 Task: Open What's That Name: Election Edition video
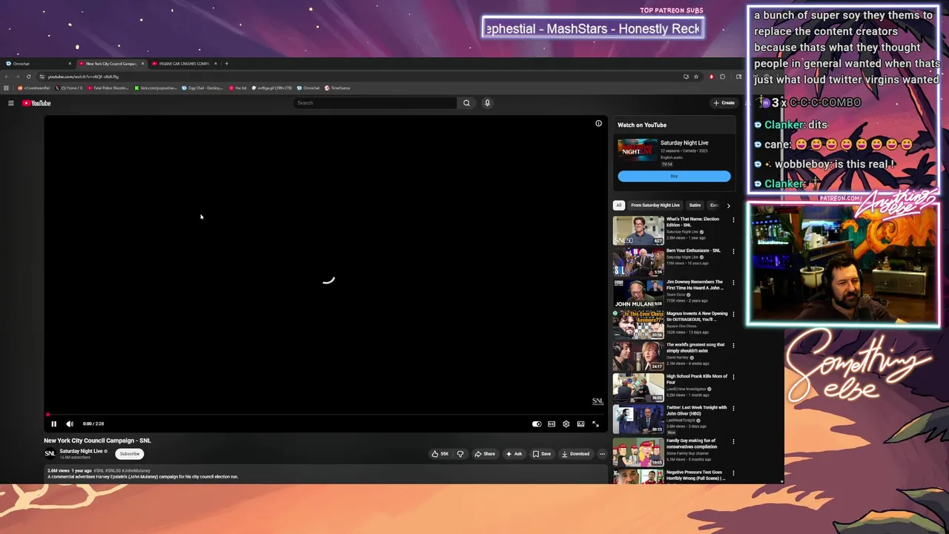[x=638, y=230]
